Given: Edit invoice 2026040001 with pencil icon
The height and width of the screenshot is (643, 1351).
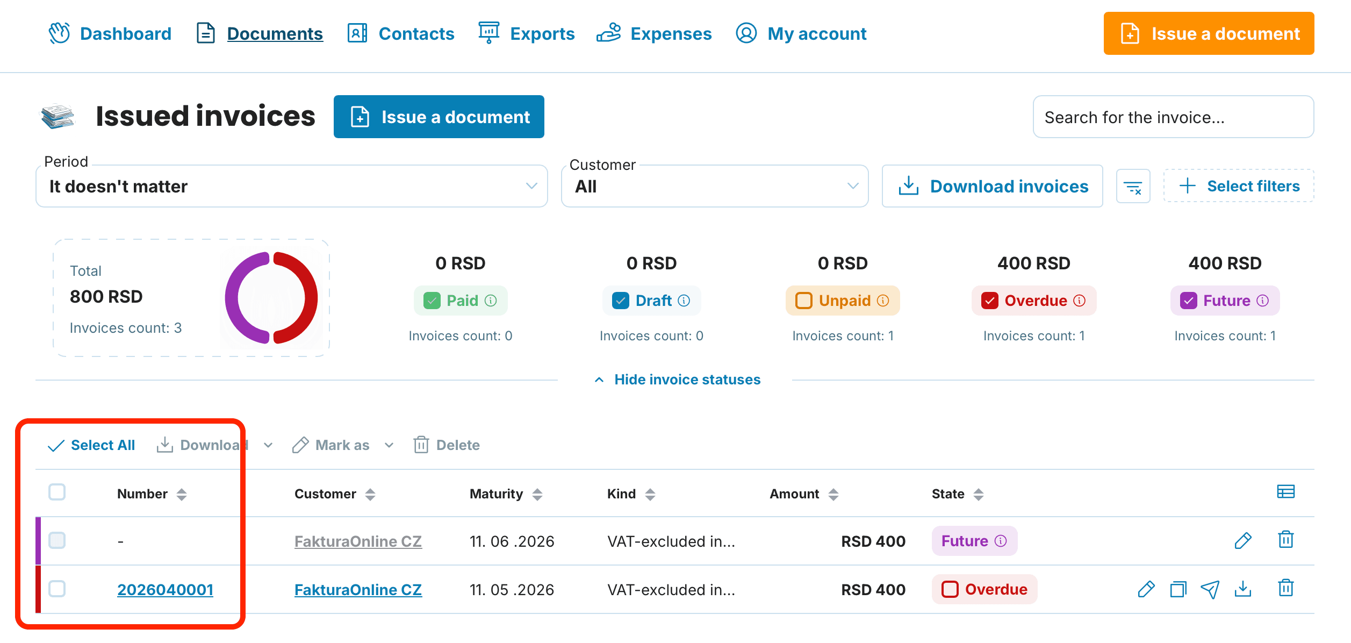Looking at the screenshot, I should coord(1146,589).
